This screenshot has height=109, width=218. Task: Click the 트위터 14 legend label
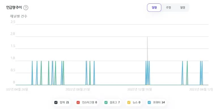point(159,102)
